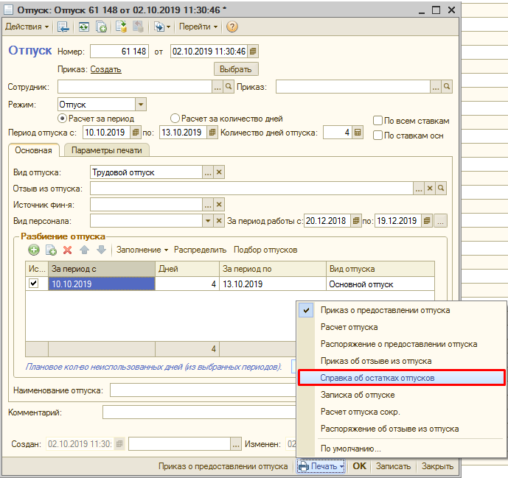Image resolution: width=508 pixels, height=478 pixels.
Task: Click the search magnifier beside Сотрудник field
Action: pos(229,87)
